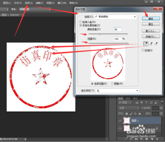Screen dimensions: 165x142
Task: Click the 存储(S)... button
Action: click(151, 36)
